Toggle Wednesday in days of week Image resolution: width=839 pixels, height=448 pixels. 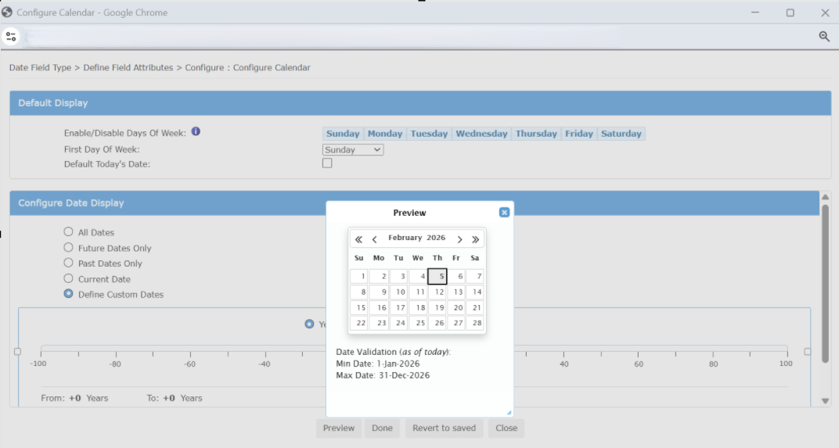[481, 134]
